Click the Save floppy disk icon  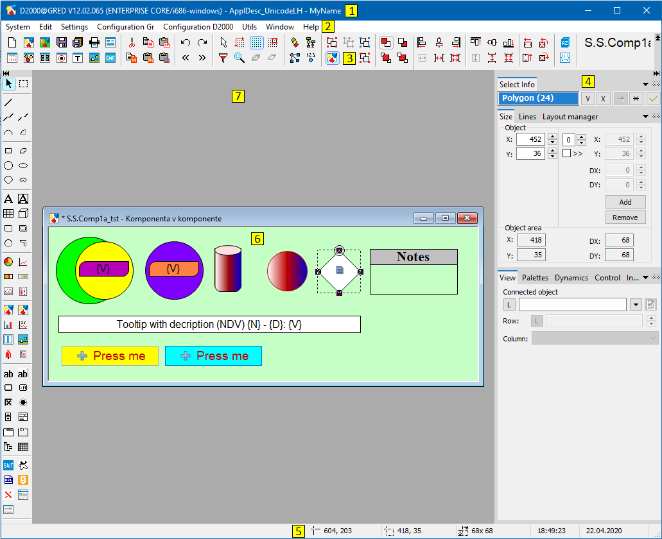click(x=62, y=42)
